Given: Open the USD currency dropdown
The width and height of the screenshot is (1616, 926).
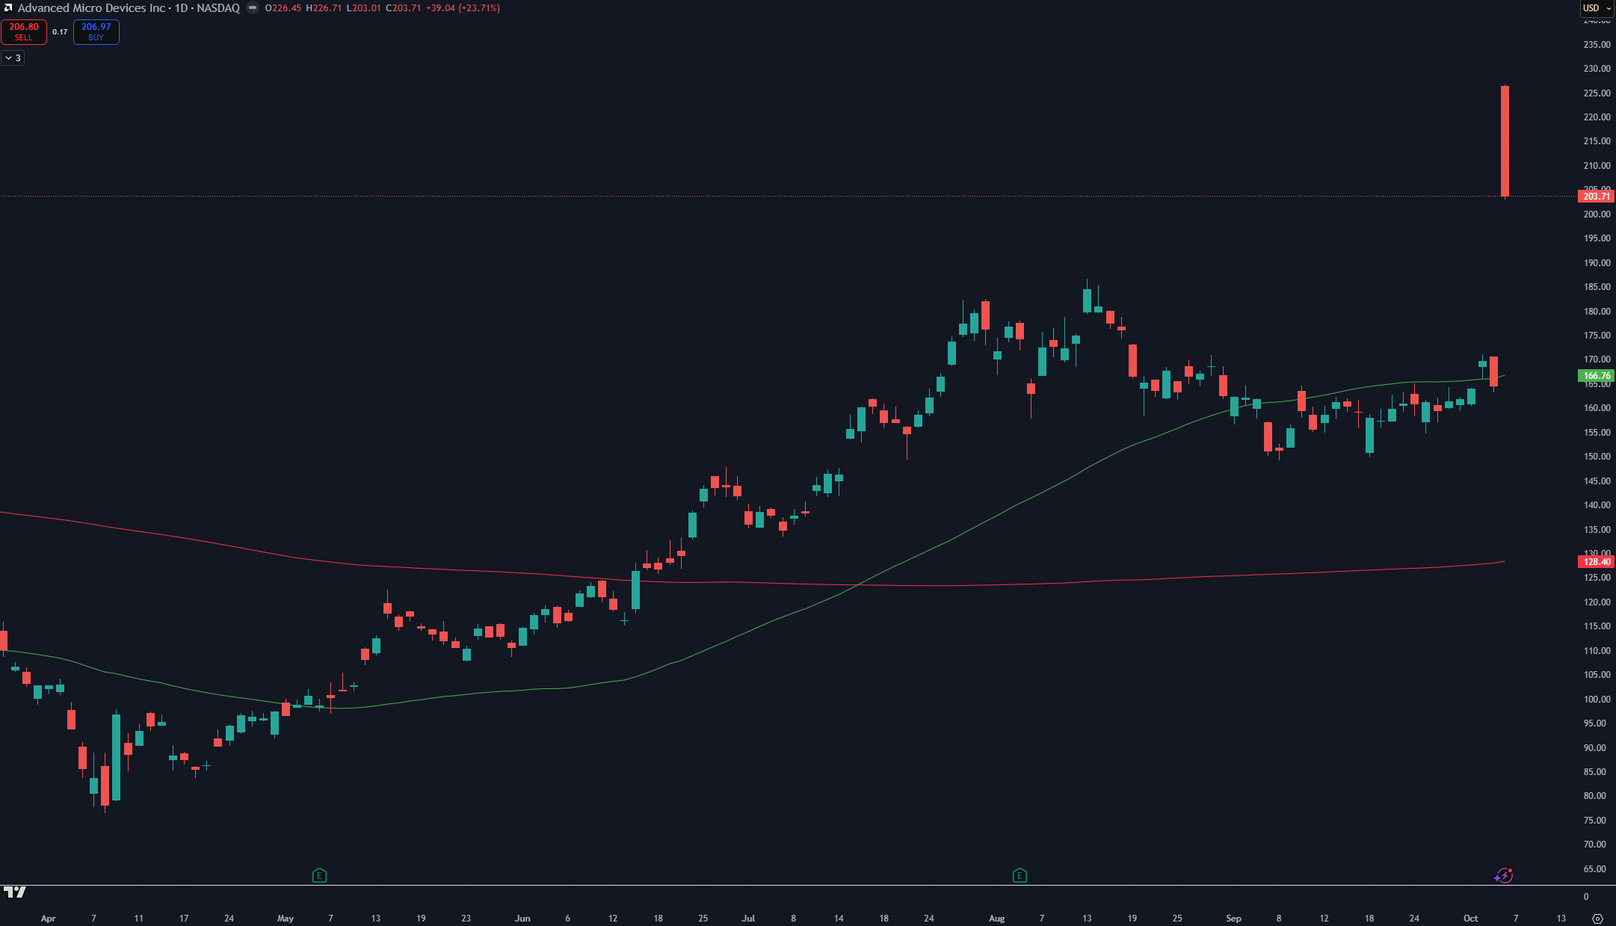Looking at the screenshot, I should (x=1597, y=8).
